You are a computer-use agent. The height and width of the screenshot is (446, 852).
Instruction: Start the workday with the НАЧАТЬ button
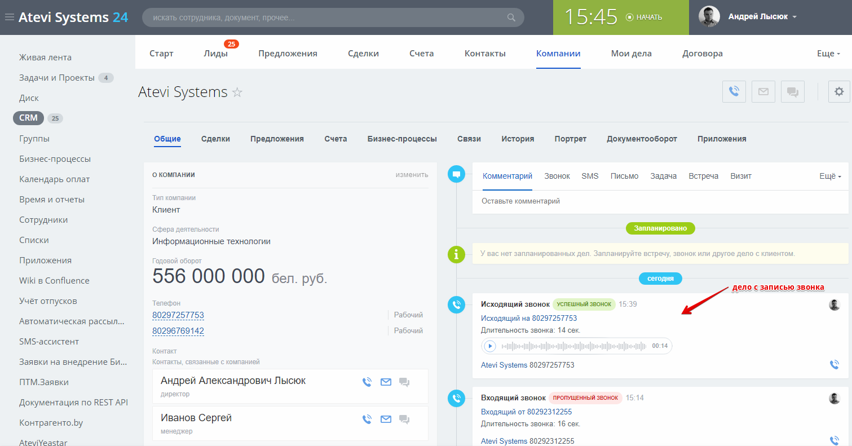click(x=644, y=17)
